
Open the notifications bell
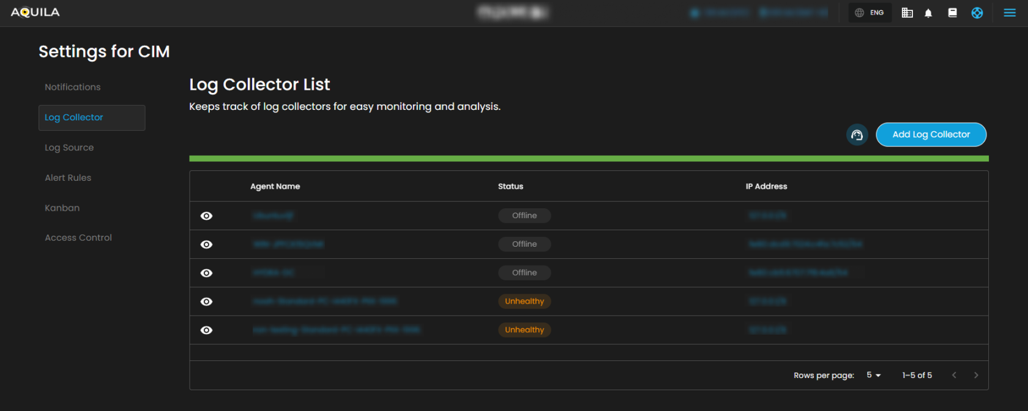tap(928, 13)
